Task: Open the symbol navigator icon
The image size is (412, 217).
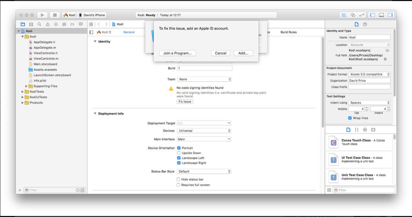Action: pyautogui.click(x=32, y=24)
